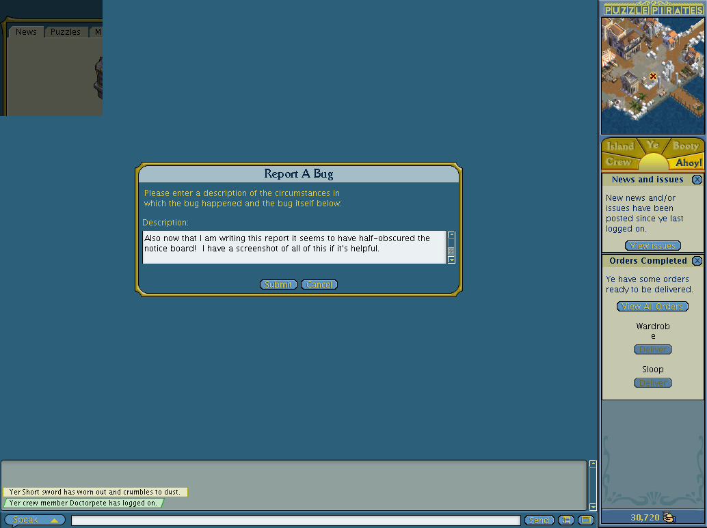Close the Orders Completed panel
Screen dimensions: 707x528
(x=697, y=261)
